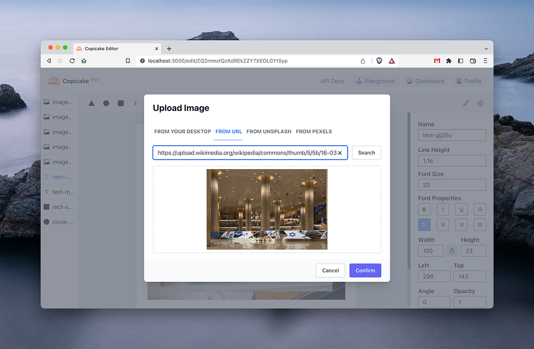Open the Gmail extension icon
534x349 pixels.
pos(437,61)
